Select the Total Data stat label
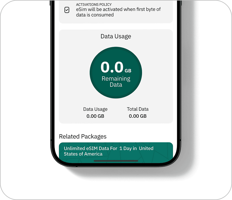This screenshot has width=232, height=200. [x=138, y=109]
